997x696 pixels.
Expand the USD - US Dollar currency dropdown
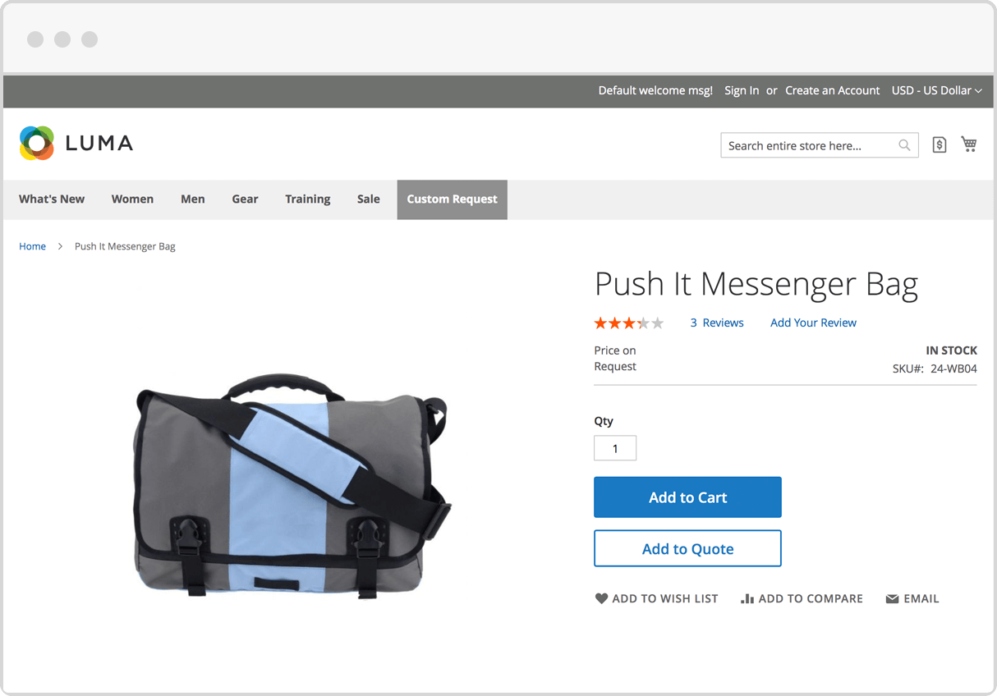tap(936, 90)
